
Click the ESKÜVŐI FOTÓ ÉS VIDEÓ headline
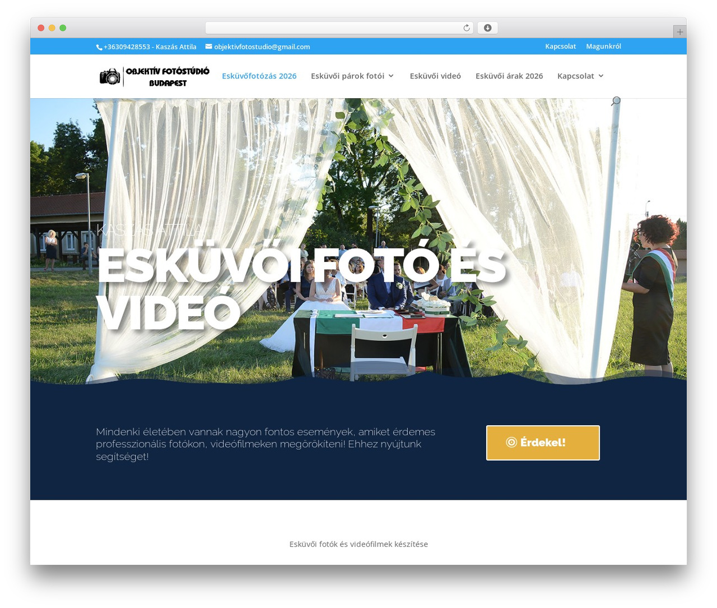click(x=301, y=288)
